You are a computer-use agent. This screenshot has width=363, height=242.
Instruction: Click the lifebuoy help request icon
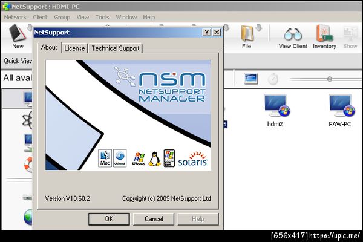pyautogui.click(x=28, y=165)
